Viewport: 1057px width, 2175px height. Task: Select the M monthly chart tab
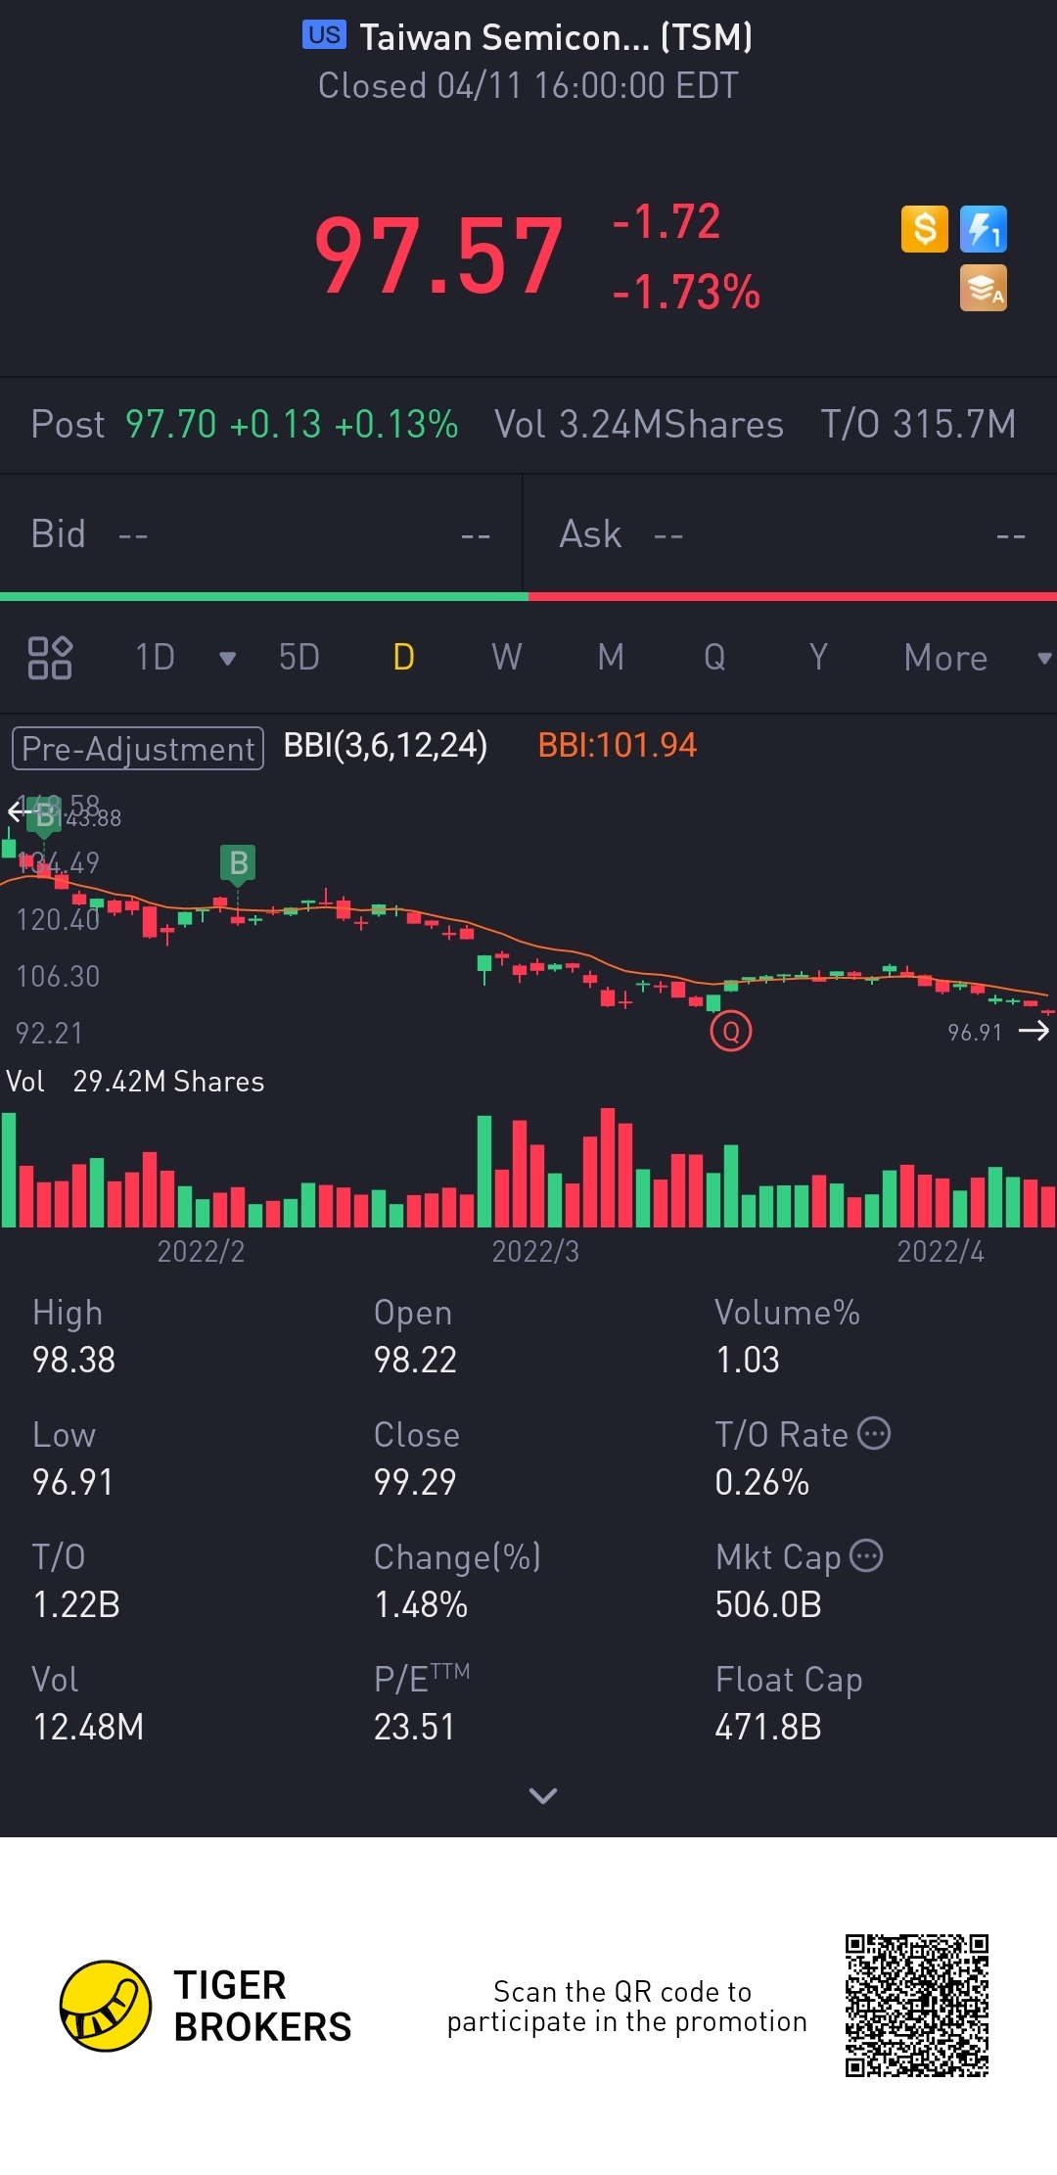click(611, 658)
